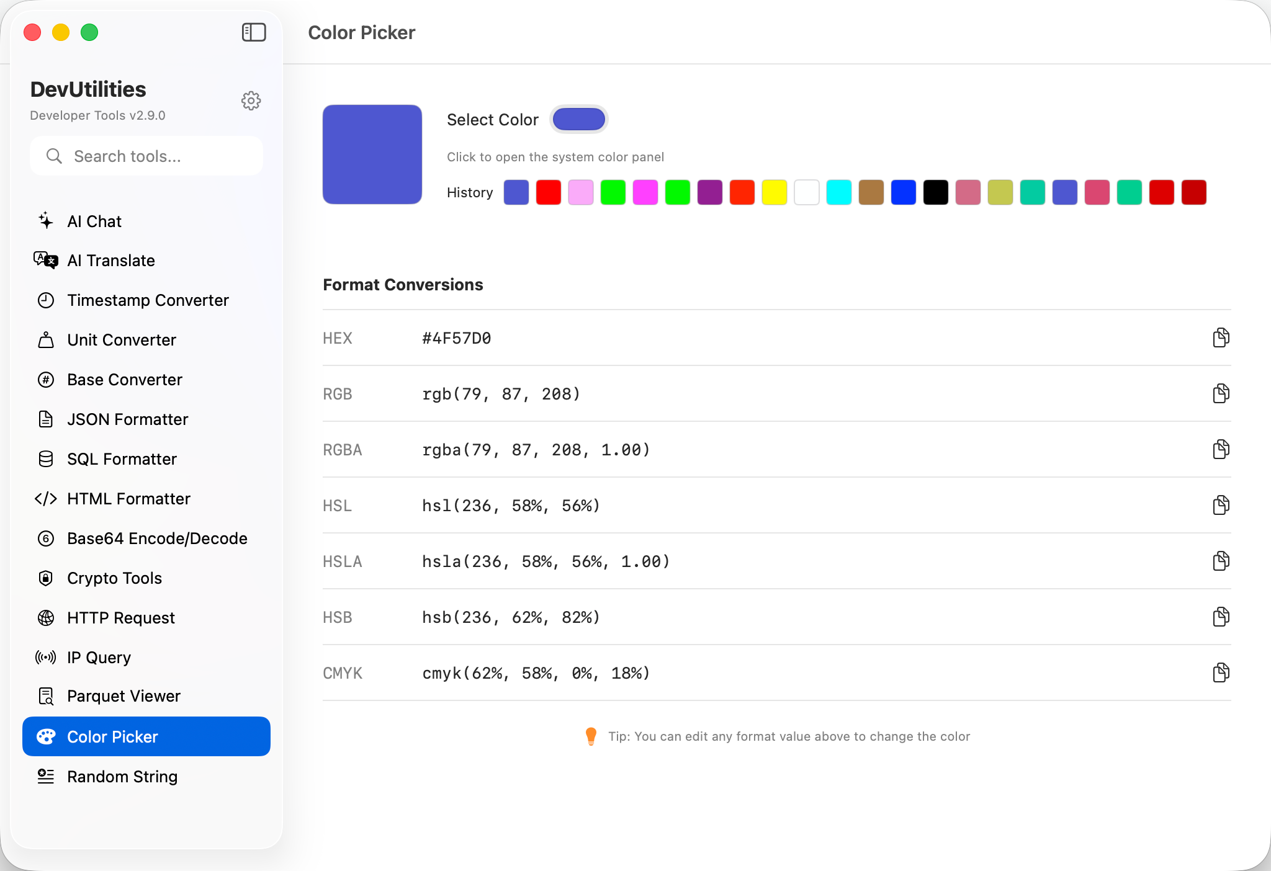Copy the HEX color value
Screen dimensions: 1271x871
(1221, 337)
